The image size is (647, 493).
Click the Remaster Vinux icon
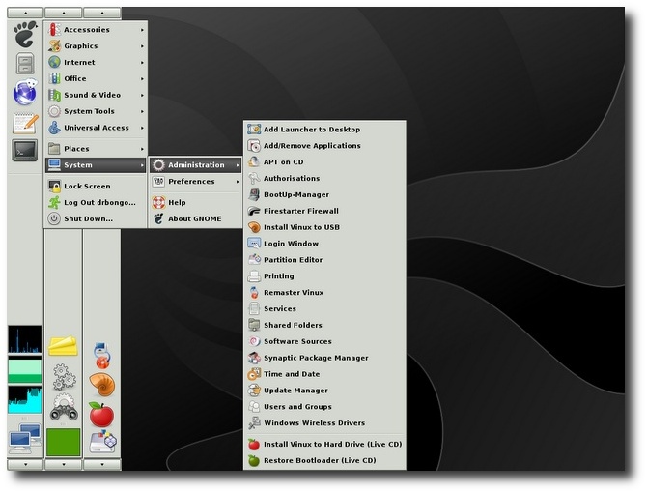(254, 292)
